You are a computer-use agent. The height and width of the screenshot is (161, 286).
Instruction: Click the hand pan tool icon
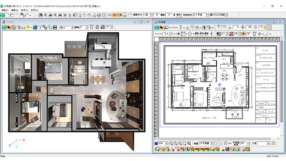(x=130, y=15)
